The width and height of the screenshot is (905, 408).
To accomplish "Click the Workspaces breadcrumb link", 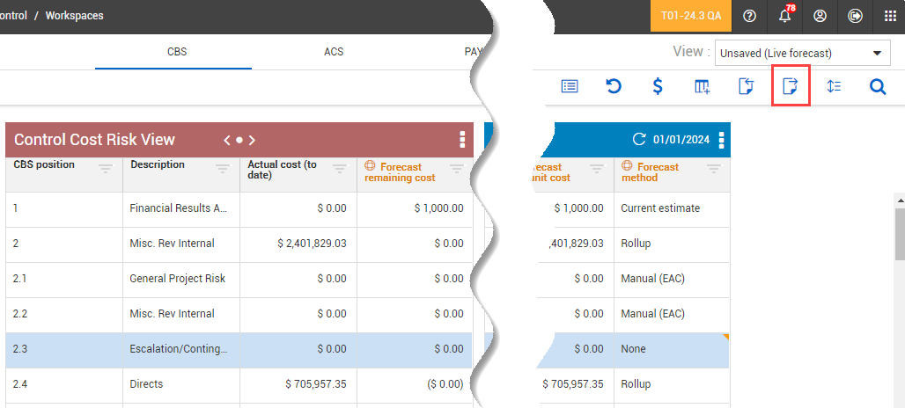I will [x=75, y=16].
